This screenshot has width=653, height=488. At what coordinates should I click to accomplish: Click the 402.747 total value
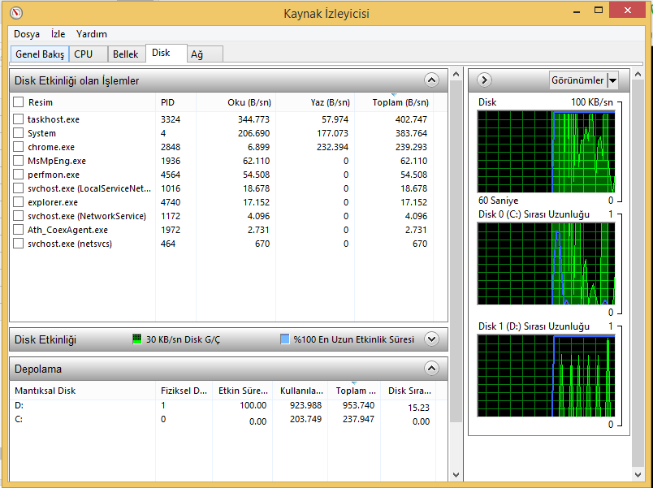pos(411,119)
